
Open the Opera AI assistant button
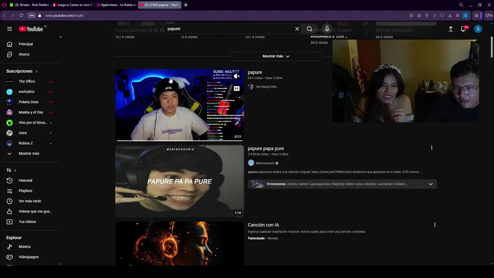[x=489, y=15]
